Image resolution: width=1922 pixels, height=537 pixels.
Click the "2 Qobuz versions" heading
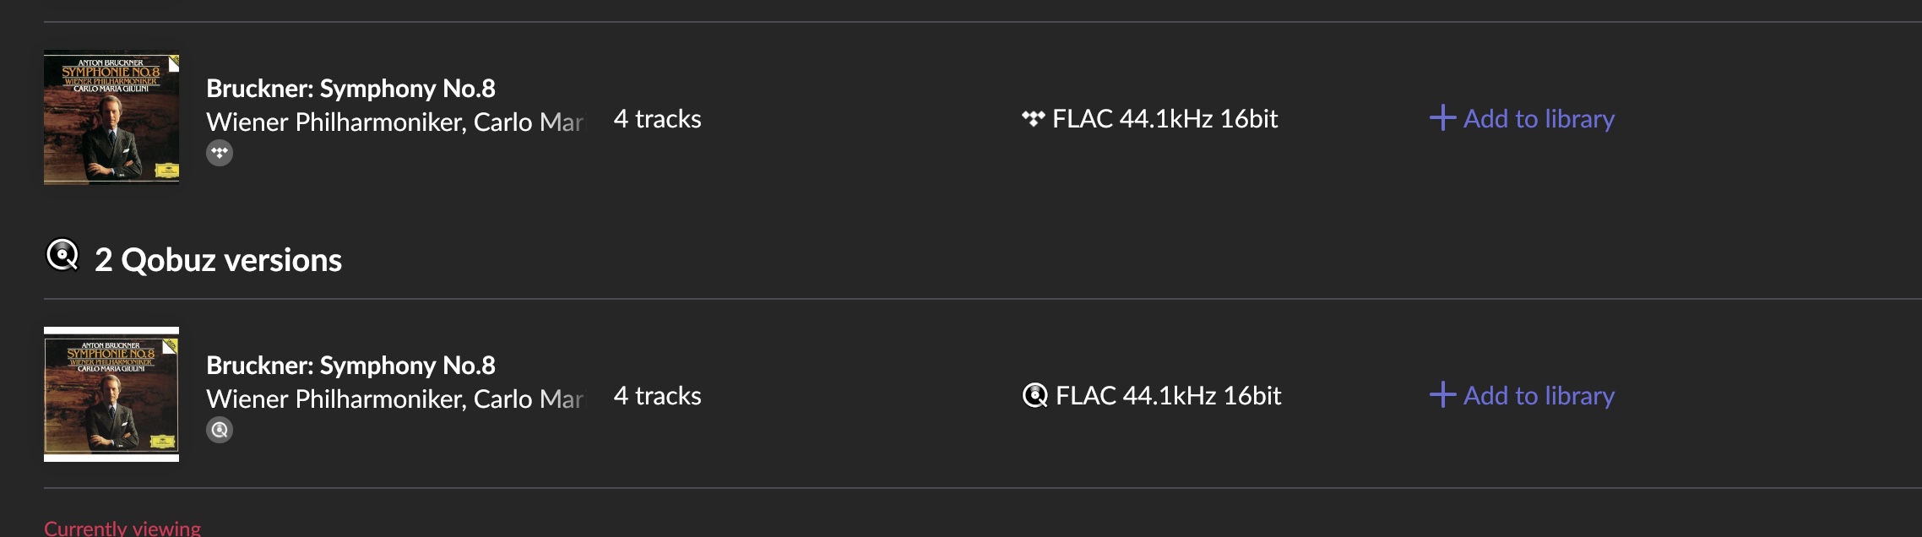(x=218, y=260)
